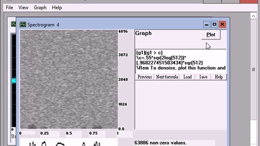Screen dimensions: 260x146
Task: Click the '3072' frequency axis label
Action: click(123, 55)
